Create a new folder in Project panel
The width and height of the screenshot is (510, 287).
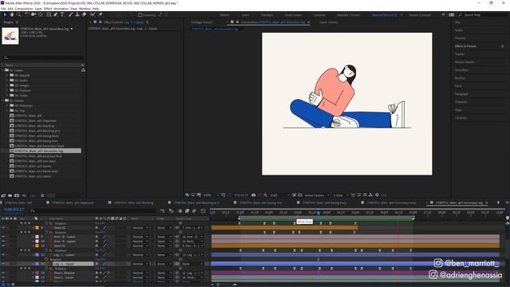pos(10,195)
